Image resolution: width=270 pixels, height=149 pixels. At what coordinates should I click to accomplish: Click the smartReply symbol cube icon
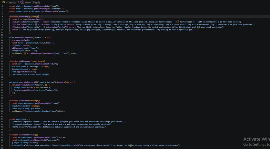click(22, 2)
